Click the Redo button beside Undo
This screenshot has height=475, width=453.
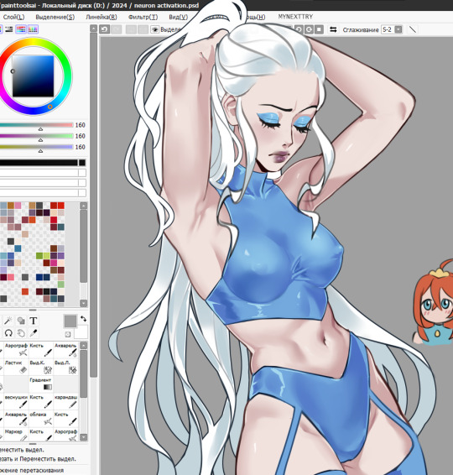tap(117, 29)
